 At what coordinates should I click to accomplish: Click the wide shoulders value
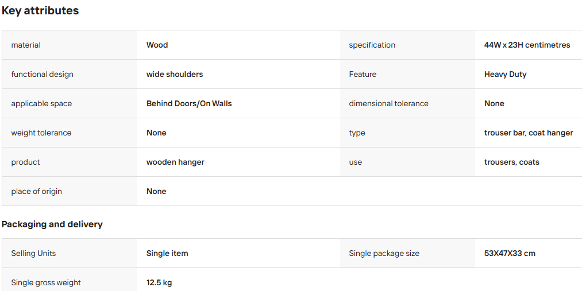click(x=175, y=74)
